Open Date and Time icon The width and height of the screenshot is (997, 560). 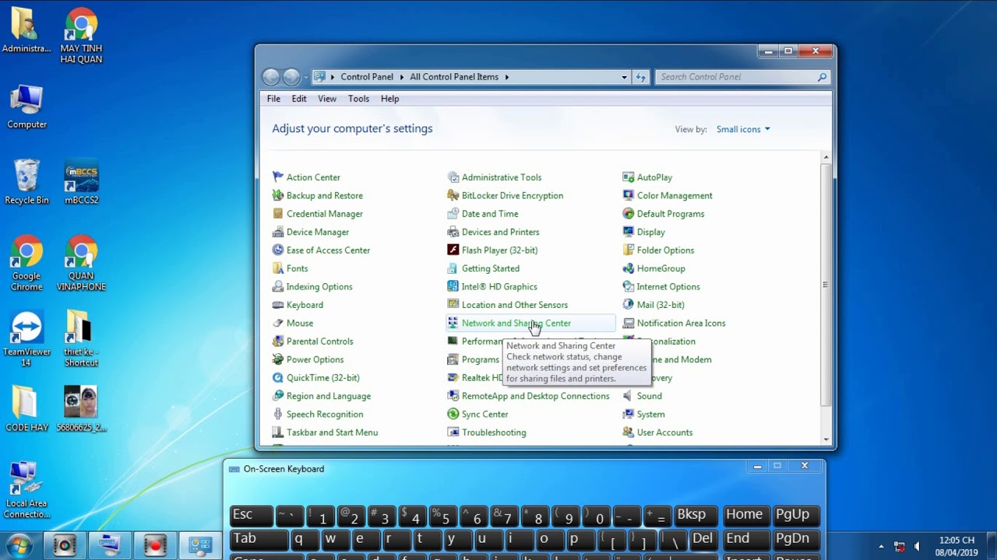453,214
